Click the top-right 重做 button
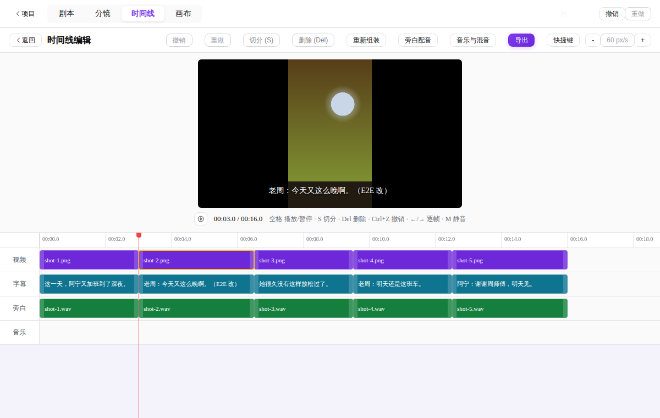660x418 pixels. click(638, 14)
